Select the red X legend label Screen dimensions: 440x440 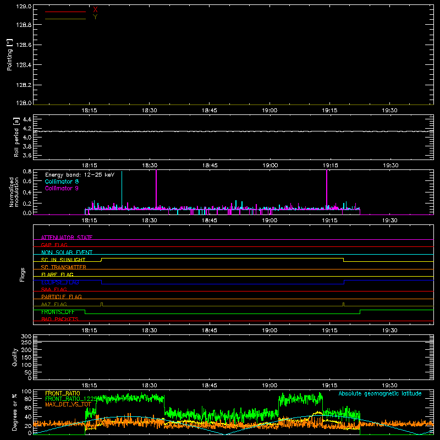pos(95,10)
